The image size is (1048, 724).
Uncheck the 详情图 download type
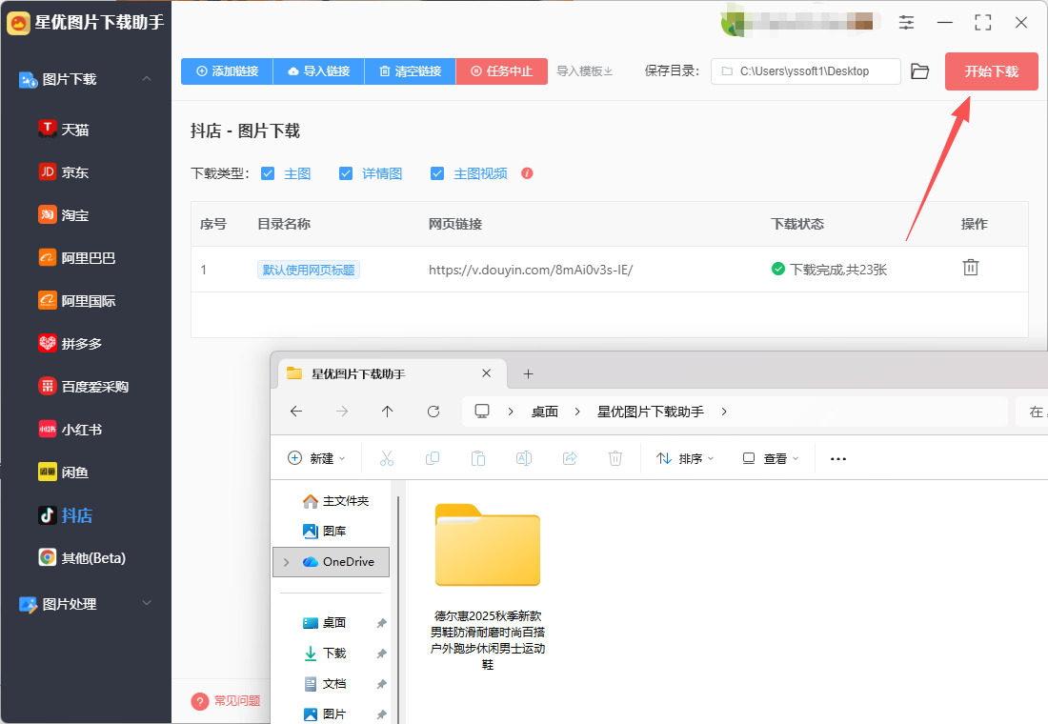click(x=346, y=173)
